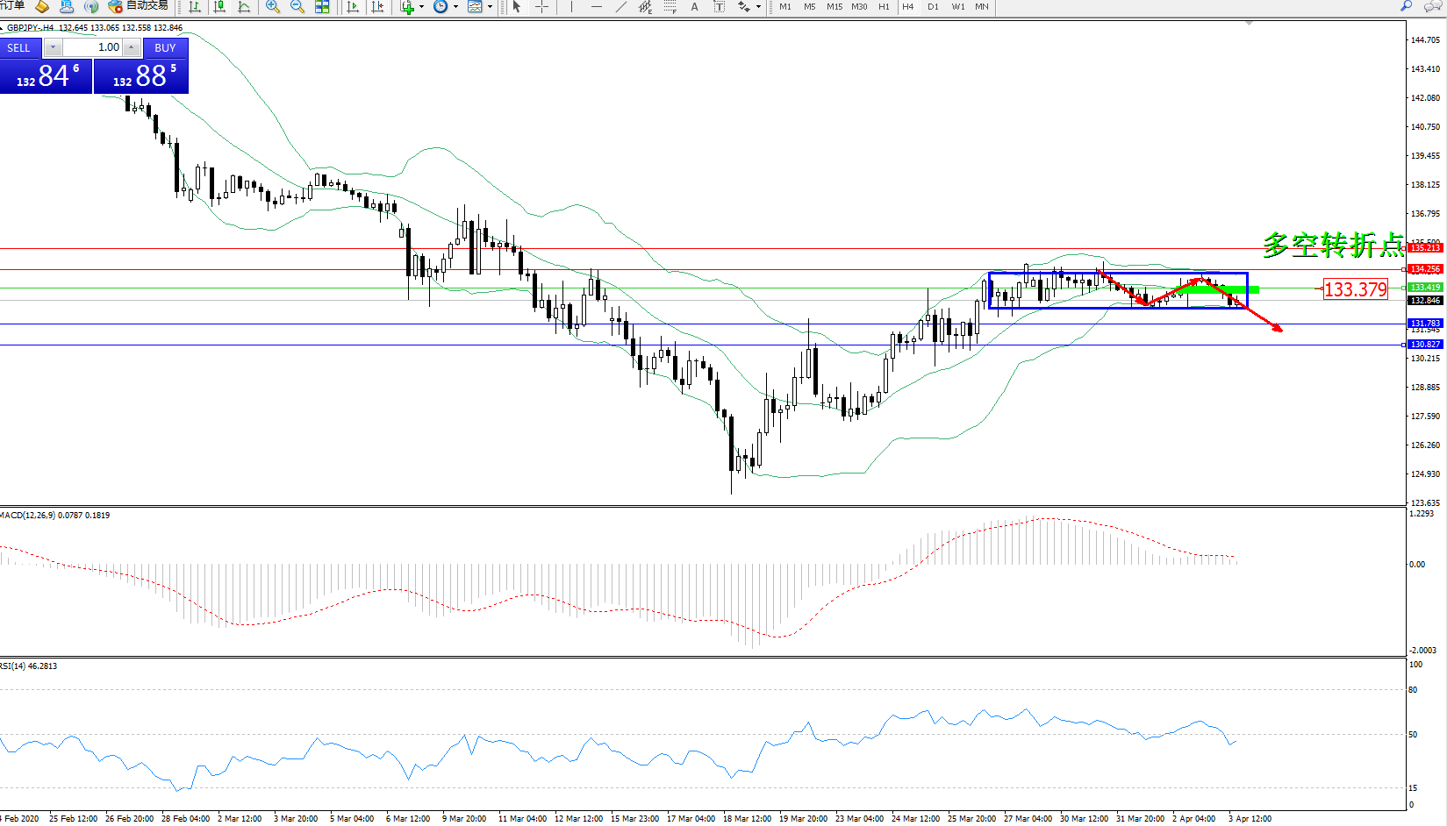Image resolution: width=1447 pixels, height=826 pixels.
Task: Toggle the auto trading (自动交易) button
Action: (x=139, y=6)
